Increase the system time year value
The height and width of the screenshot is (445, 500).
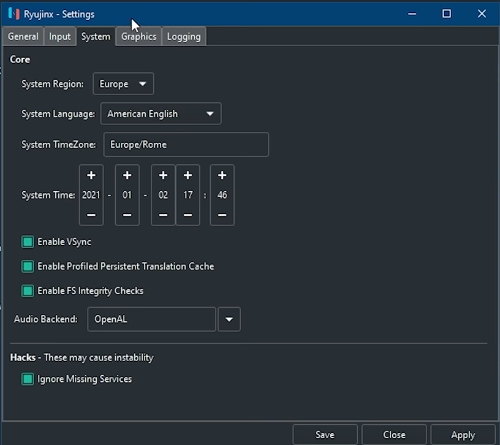91,176
